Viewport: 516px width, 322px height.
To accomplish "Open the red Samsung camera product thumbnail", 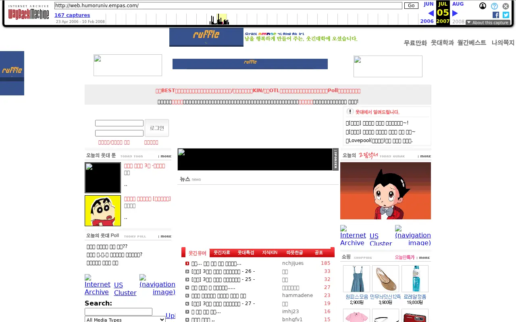I will click(415, 316).
